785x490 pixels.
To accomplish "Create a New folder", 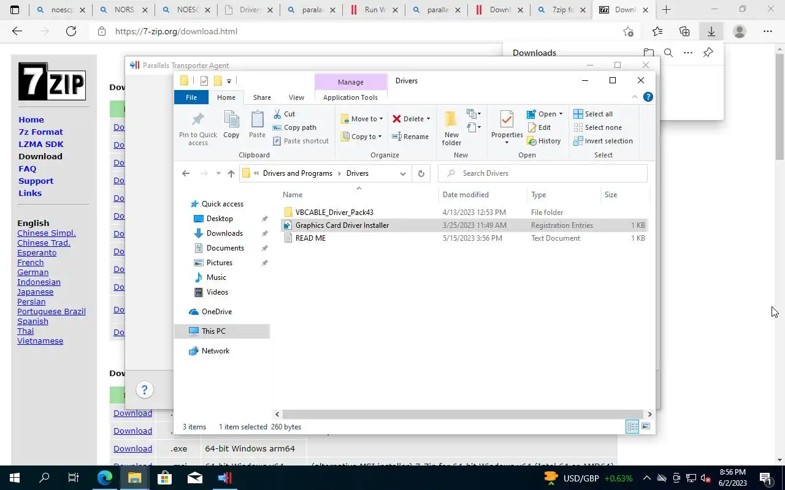I will coord(451,129).
